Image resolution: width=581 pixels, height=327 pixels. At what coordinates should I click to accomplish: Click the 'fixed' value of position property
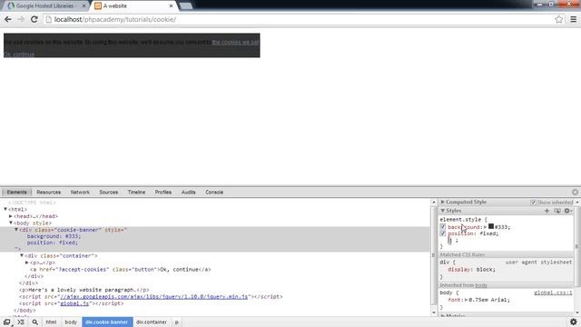pos(488,233)
